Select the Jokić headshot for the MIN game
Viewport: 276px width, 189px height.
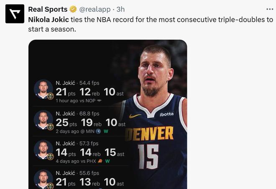[43, 120]
